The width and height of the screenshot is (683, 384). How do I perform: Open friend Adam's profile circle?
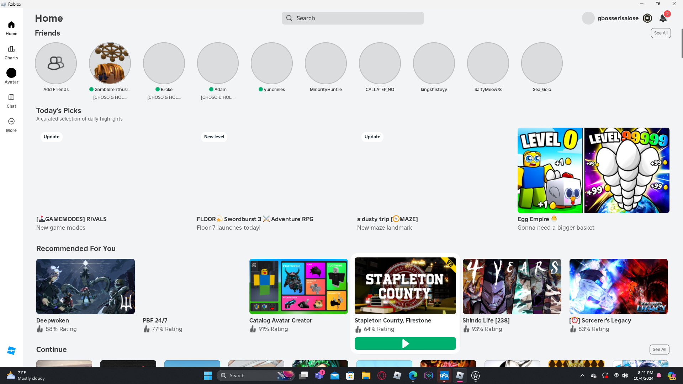(x=218, y=63)
